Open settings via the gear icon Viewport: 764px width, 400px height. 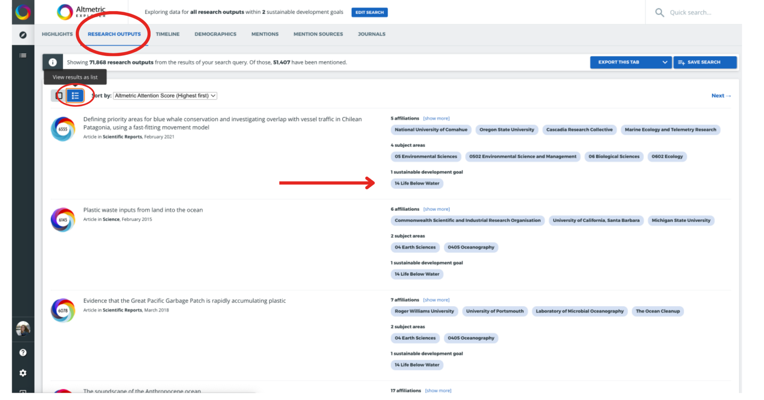[23, 373]
